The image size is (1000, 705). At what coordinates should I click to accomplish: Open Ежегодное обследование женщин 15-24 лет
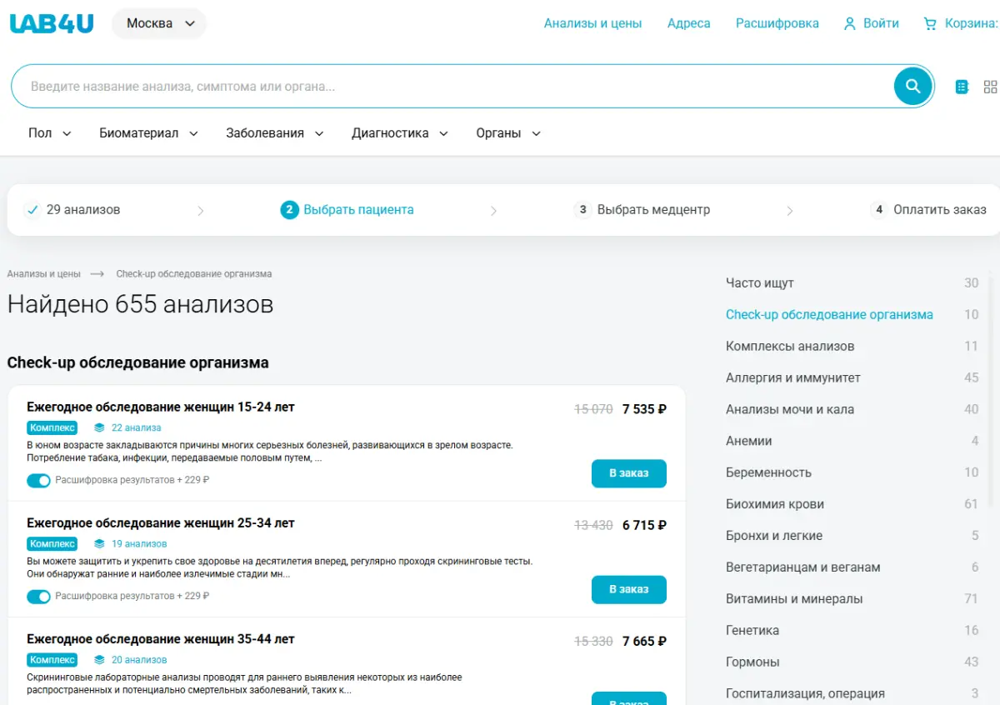point(160,407)
